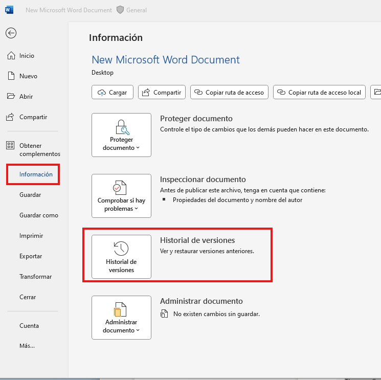Expand Administrar documento dropdown chevron
Screen dimensions: 381x380
(138, 330)
